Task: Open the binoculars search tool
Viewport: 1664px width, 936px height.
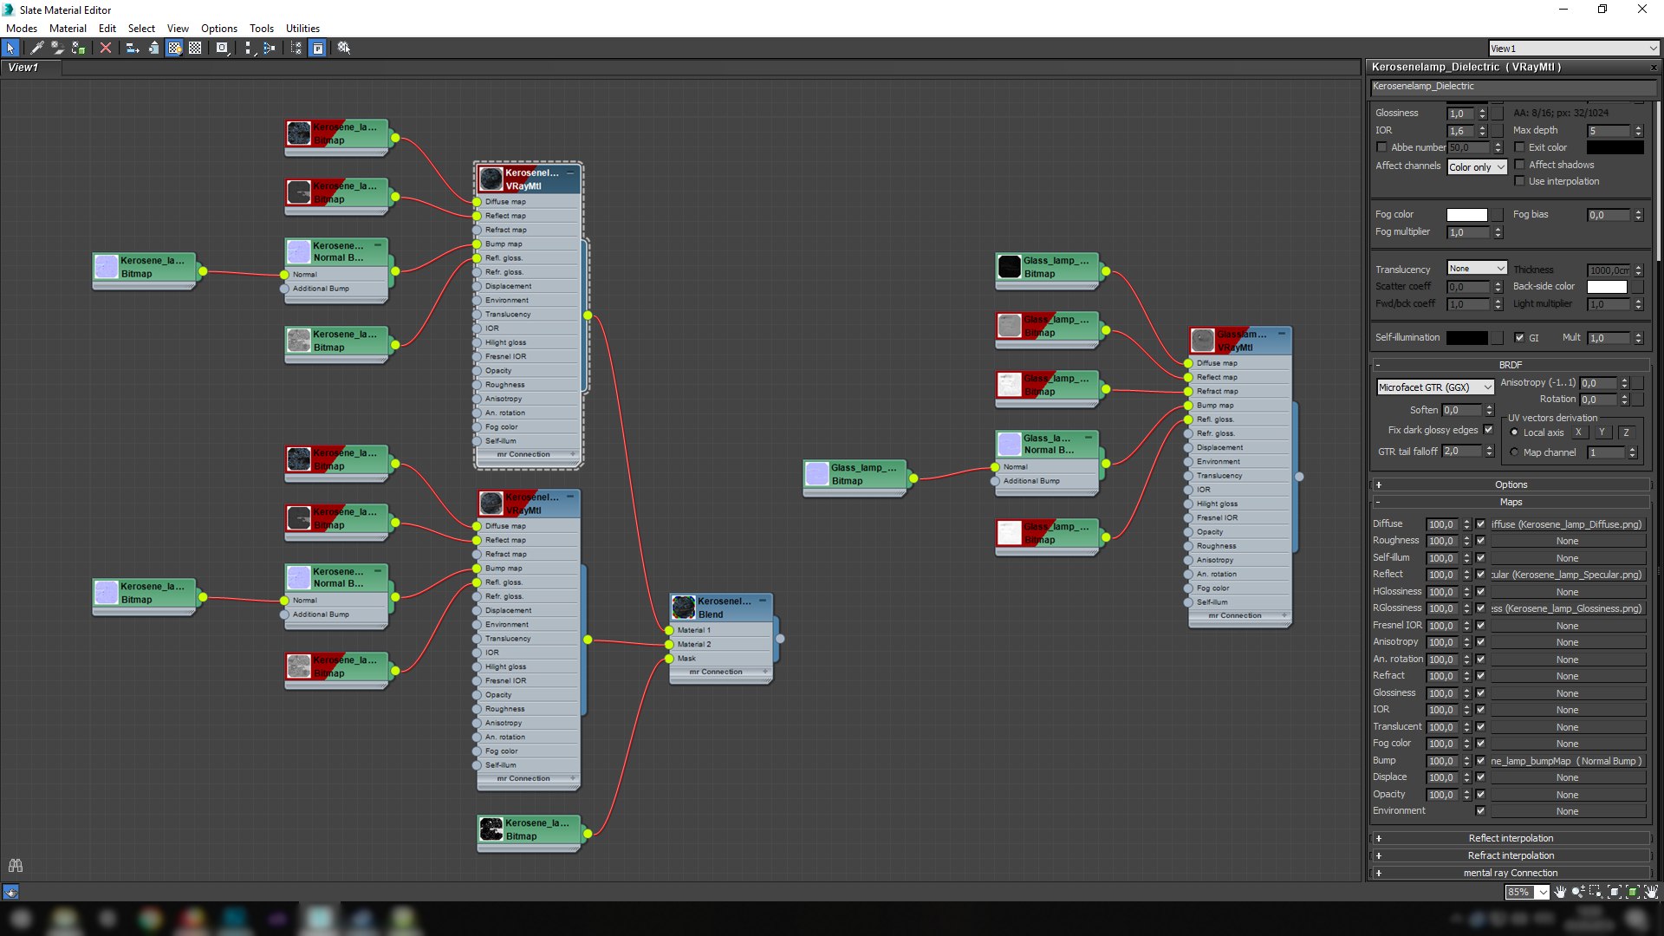Action: click(16, 865)
